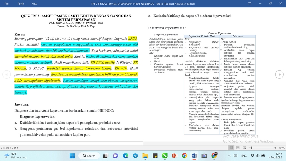
Task: Switch to Web Layout view
Action: point(245,148)
